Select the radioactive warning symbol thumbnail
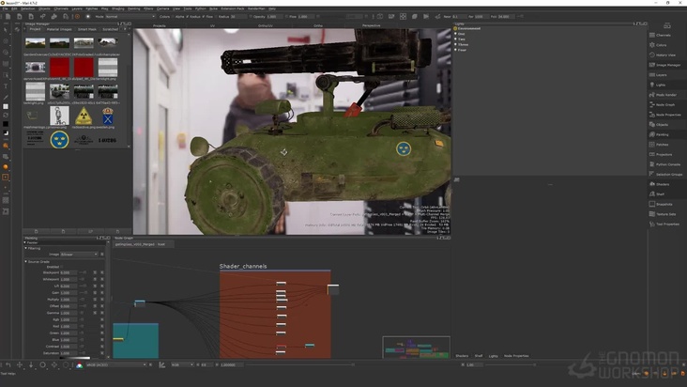The height and width of the screenshot is (387, 687). click(x=84, y=116)
